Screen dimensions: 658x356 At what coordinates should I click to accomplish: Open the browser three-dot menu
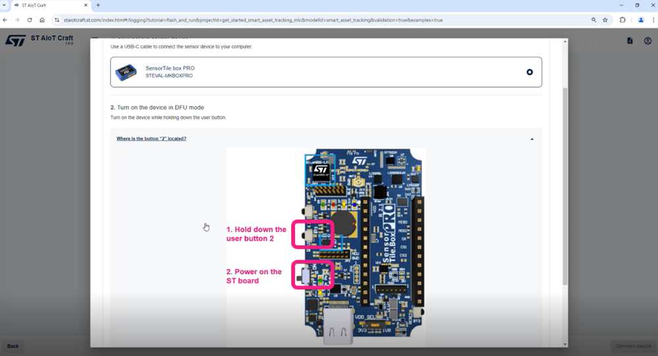point(653,20)
